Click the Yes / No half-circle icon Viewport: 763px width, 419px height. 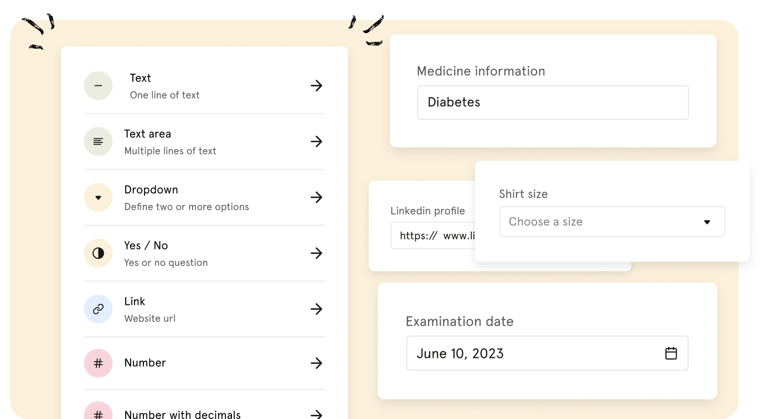tap(98, 253)
